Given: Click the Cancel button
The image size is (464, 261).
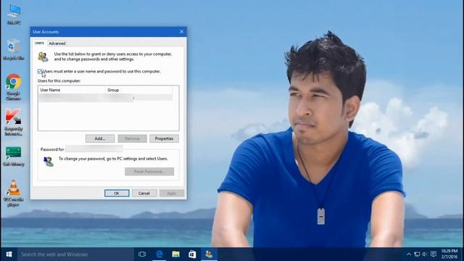Looking at the screenshot, I should (144, 194).
